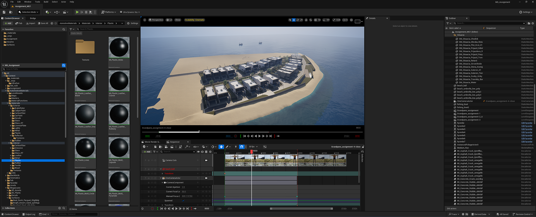Select the scale tool in viewport toolbar

(x=301, y=20)
